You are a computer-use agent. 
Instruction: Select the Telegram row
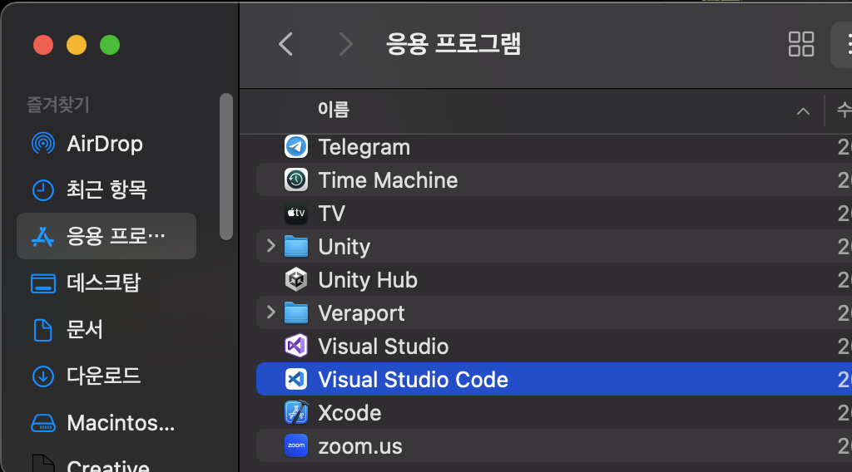(x=553, y=147)
